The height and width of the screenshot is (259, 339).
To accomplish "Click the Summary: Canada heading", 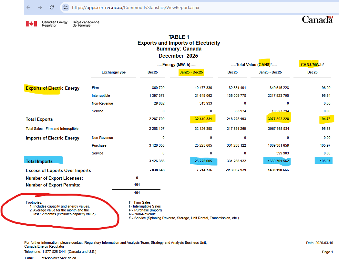I will (179, 49).
